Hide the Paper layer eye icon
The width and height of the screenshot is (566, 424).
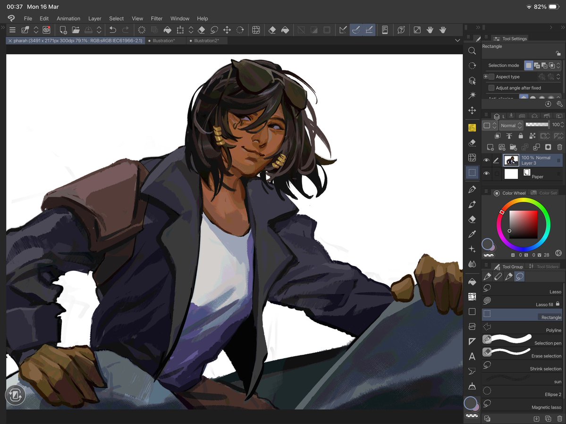tap(486, 174)
